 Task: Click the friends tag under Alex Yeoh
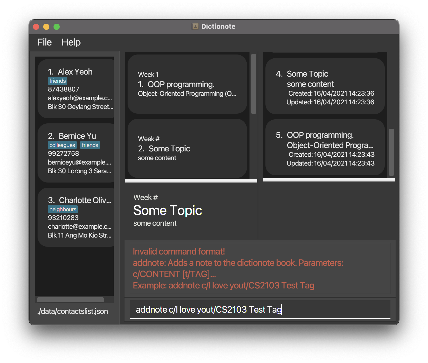[58, 81]
